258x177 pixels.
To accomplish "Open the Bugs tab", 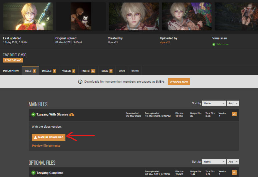I will (x=107, y=71).
